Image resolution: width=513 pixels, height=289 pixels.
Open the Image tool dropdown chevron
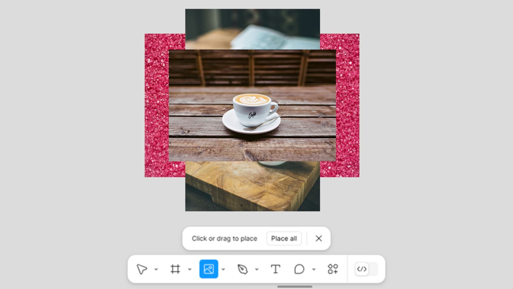point(223,269)
